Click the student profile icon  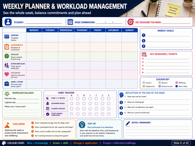click(8, 22)
